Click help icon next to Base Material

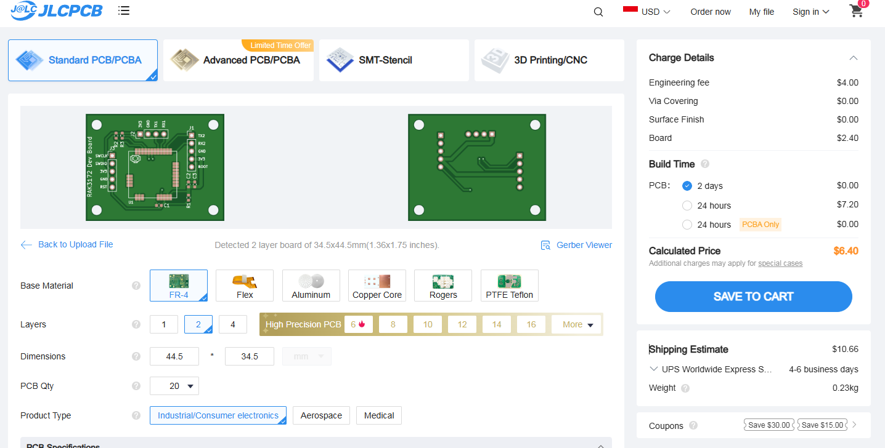(136, 286)
